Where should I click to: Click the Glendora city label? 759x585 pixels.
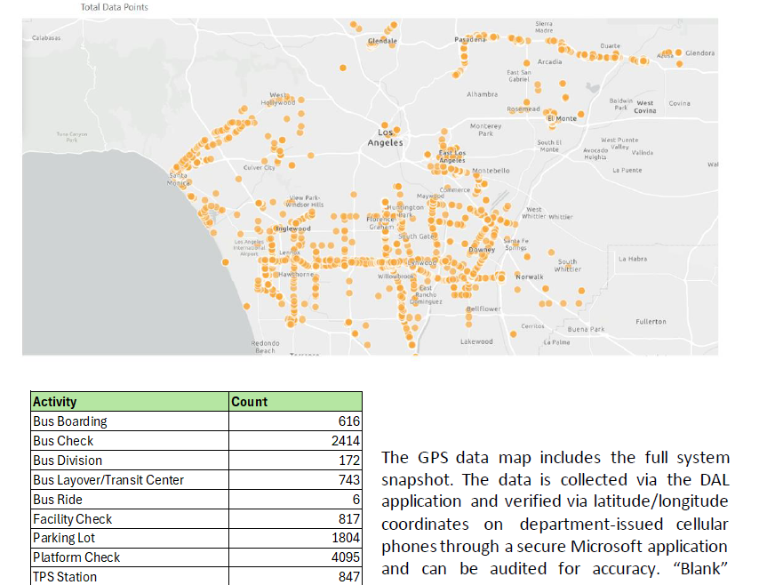click(699, 53)
